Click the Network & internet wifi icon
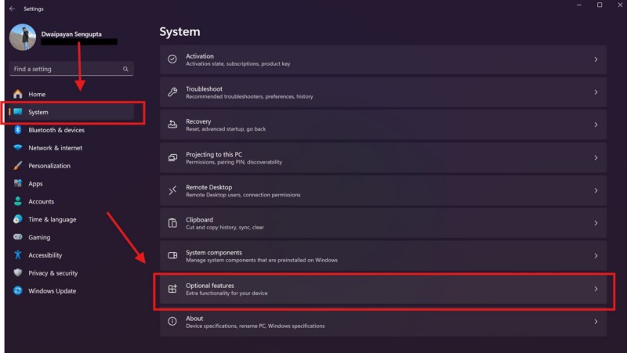The image size is (627, 353). (x=17, y=148)
